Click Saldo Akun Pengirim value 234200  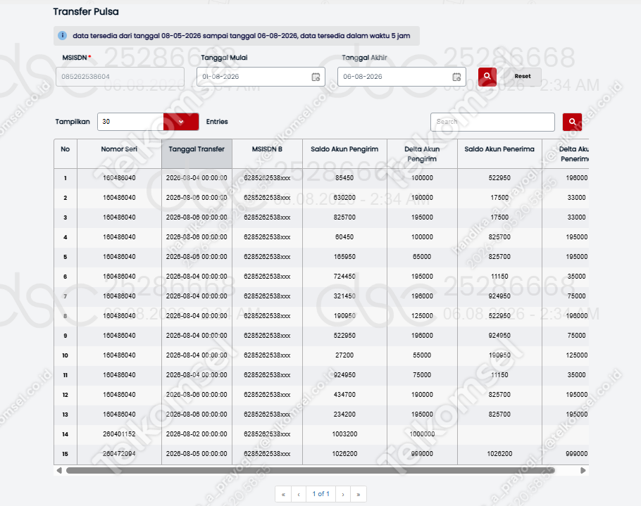pos(344,415)
